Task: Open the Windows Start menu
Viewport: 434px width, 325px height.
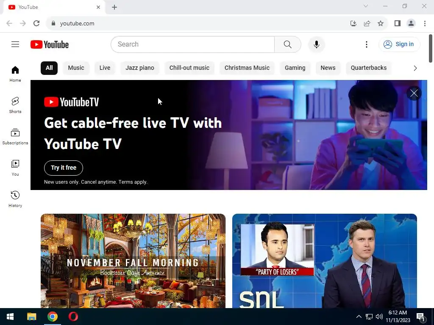Action: click(x=10, y=317)
